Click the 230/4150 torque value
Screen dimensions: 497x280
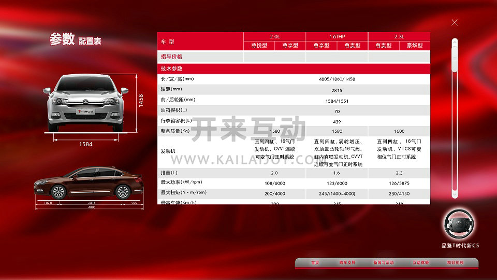[x=399, y=193]
